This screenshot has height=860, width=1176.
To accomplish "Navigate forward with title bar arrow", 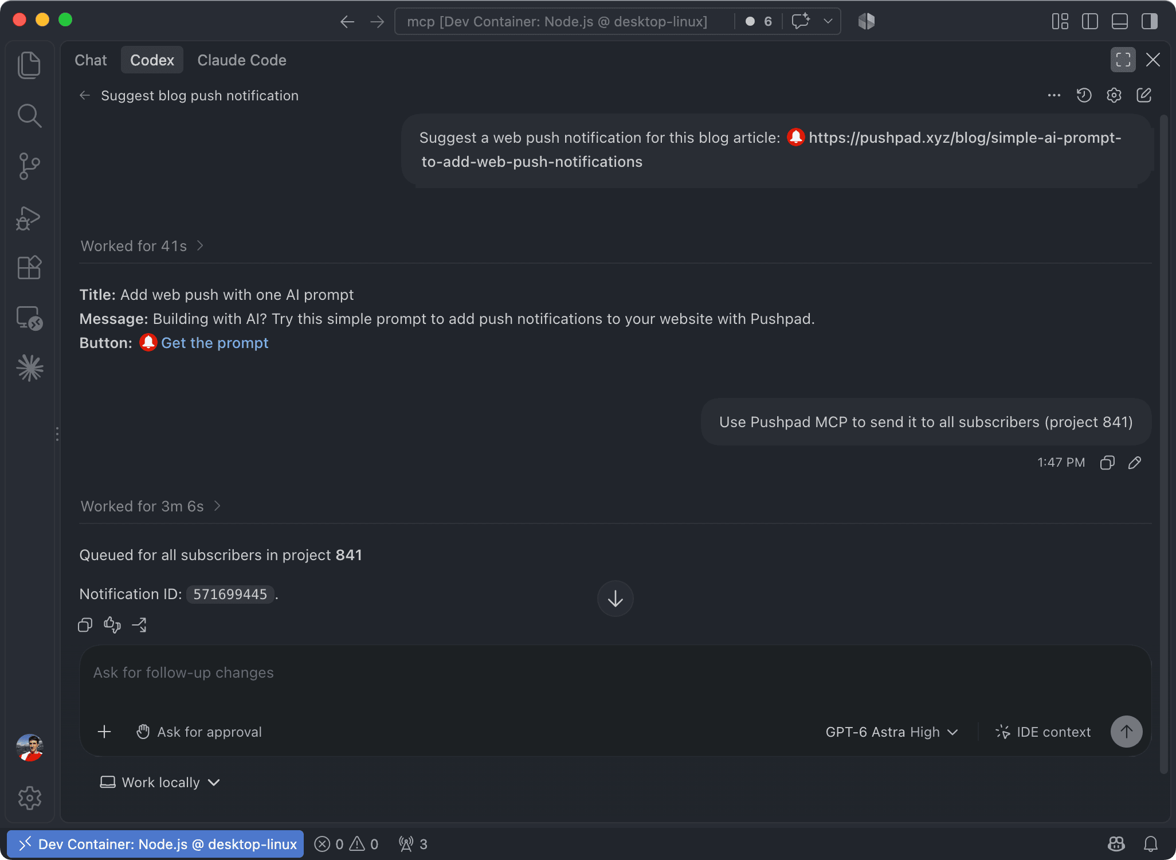I will coord(377,22).
